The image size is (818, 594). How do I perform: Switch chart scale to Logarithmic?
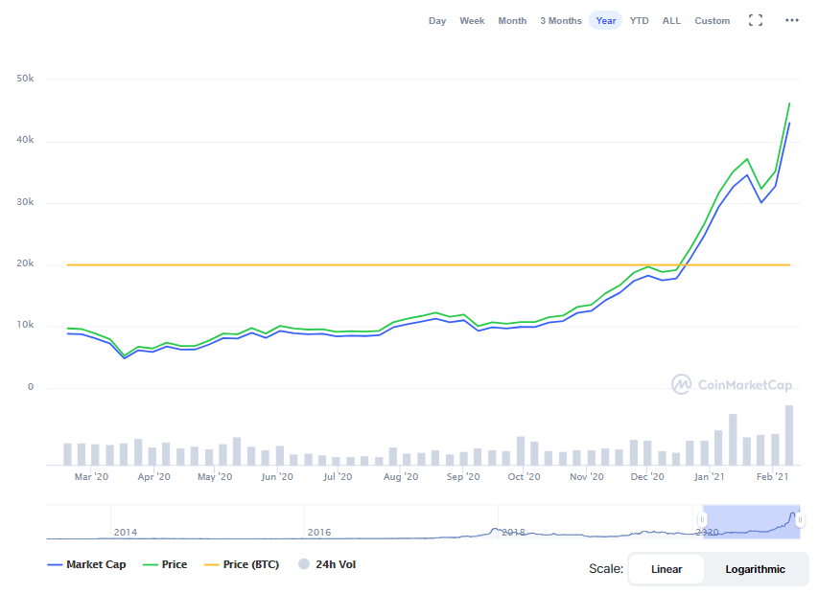[x=755, y=569]
